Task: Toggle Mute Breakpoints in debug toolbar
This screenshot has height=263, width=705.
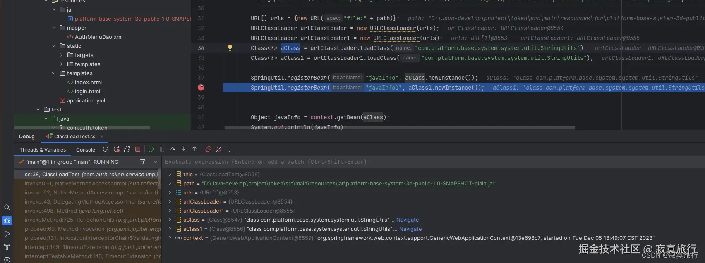Action: [x=219, y=149]
